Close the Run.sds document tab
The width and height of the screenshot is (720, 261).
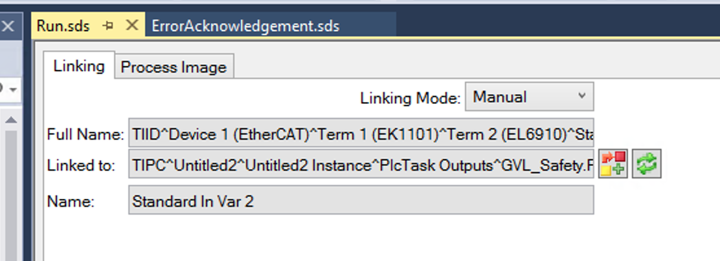pyautogui.click(x=132, y=25)
